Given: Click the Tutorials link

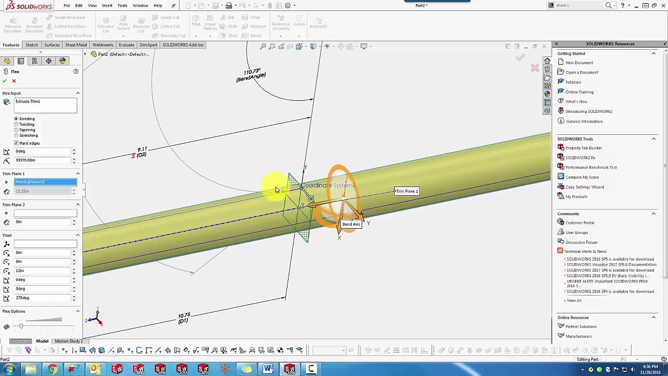Looking at the screenshot, I should pos(573,82).
